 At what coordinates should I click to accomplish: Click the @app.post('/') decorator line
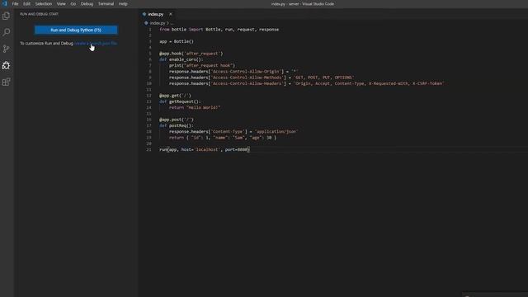(177, 120)
